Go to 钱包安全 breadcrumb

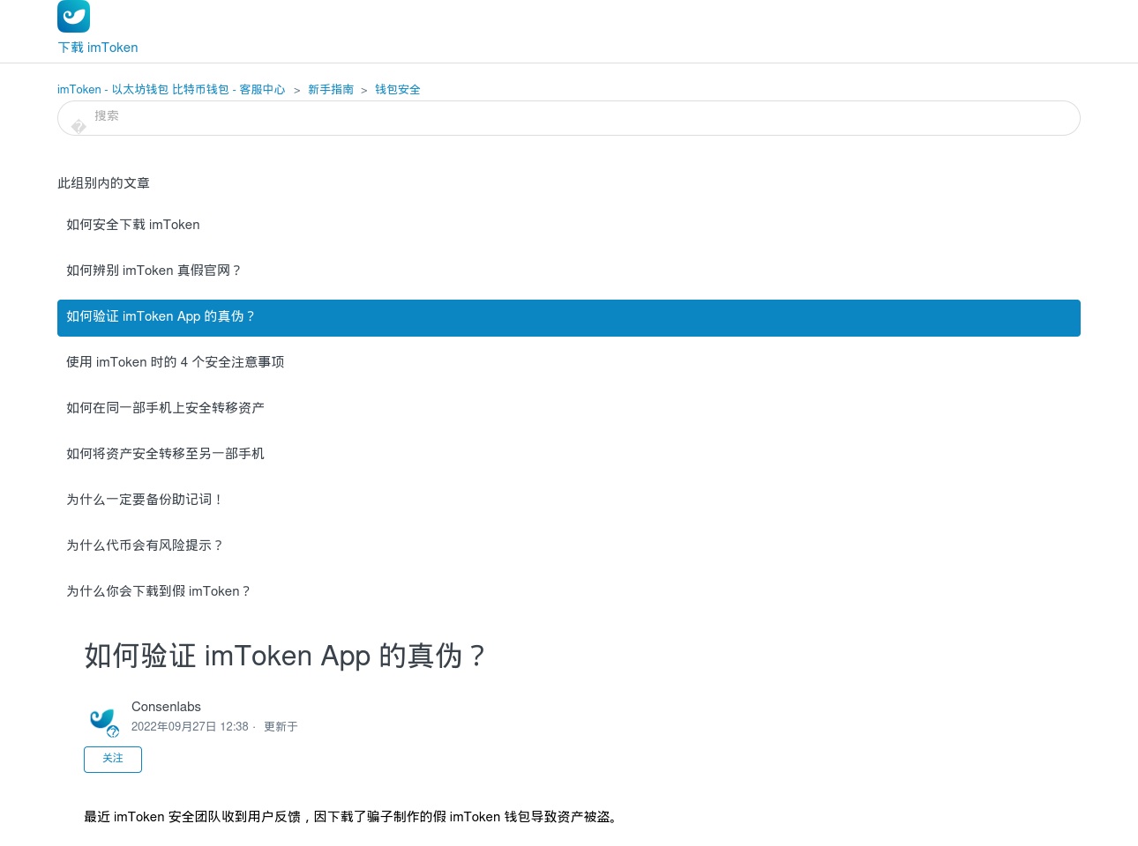pos(398,90)
